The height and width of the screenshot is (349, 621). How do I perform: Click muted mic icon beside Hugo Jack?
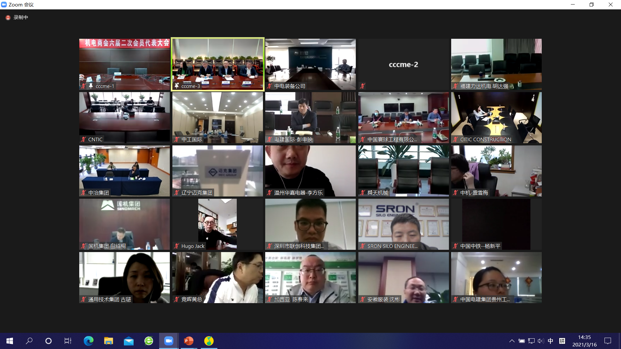pyautogui.click(x=177, y=246)
